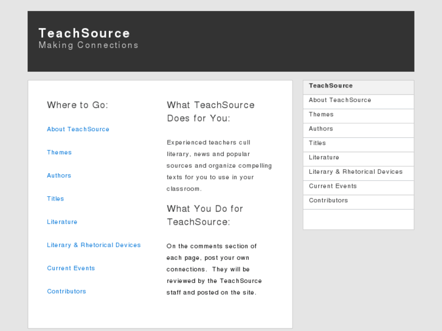Visit the blue Literature link in main content

tap(62, 222)
